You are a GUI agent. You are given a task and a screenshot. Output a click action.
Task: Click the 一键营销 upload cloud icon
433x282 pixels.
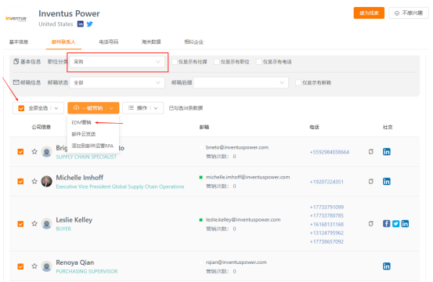coord(77,108)
